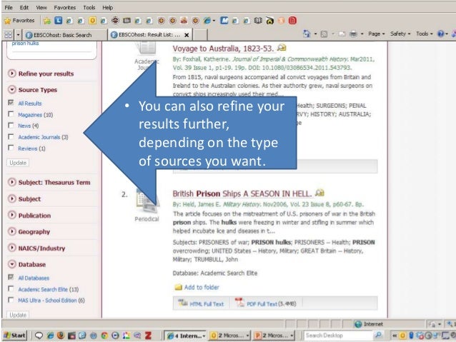Click the PDF Full Text link
The image size is (456, 342).
pyautogui.click(x=262, y=304)
